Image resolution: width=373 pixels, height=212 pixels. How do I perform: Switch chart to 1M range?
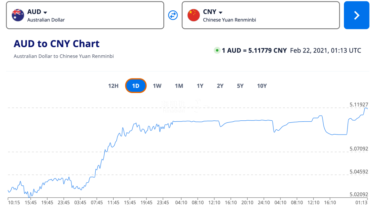point(179,86)
